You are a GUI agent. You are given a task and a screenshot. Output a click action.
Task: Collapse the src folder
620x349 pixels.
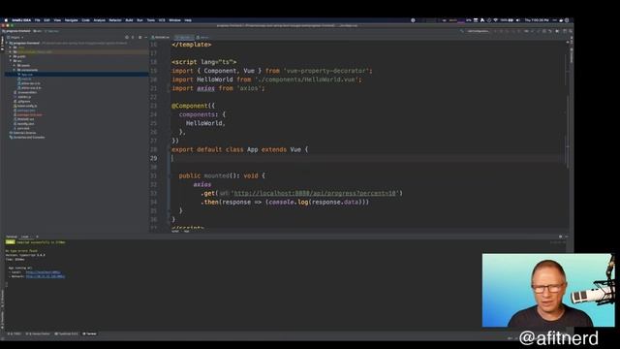coord(11,61)
